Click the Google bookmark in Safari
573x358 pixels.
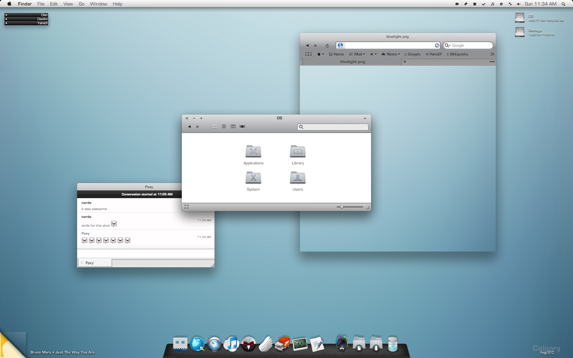click(412, 54)
